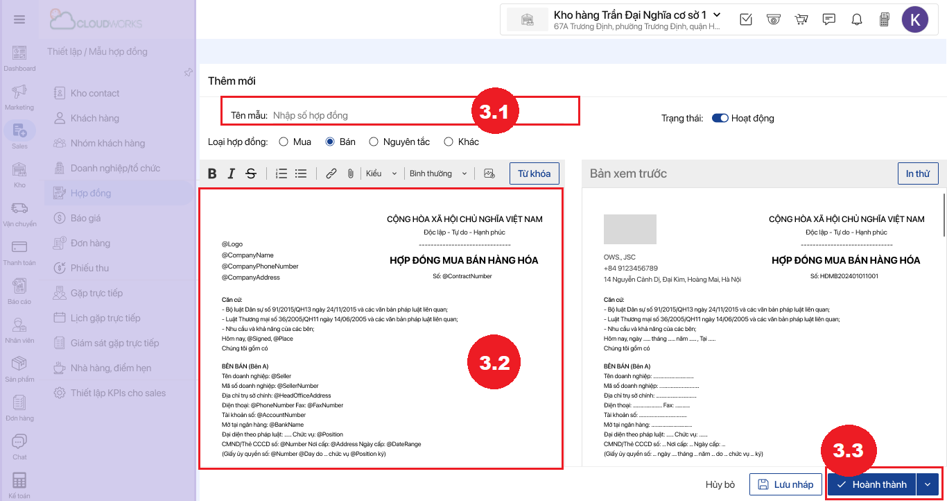The image size is (947, 501).
Task: Choose Nguyên tắc contract type
Action: [374, 142]
